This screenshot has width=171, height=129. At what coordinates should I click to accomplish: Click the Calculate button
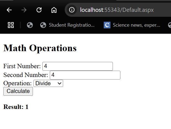[x=18, y=91]
